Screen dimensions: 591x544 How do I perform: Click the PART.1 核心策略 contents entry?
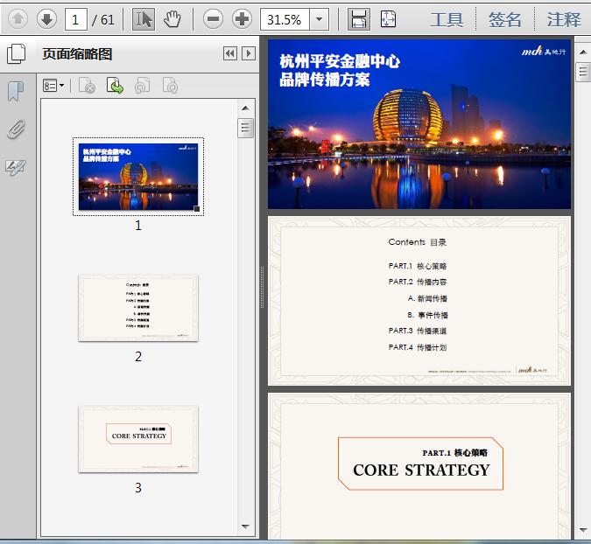(x=418, y=266)
